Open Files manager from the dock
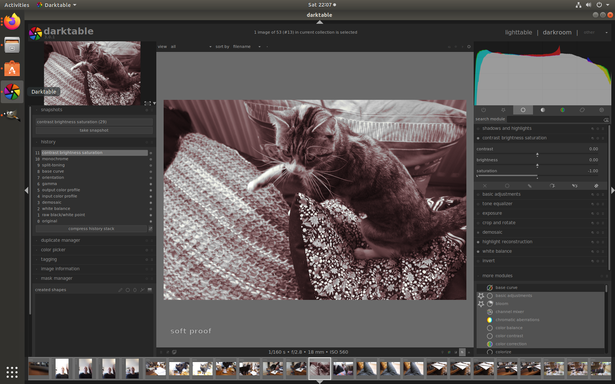615x384 pixels. coord(12,45)
